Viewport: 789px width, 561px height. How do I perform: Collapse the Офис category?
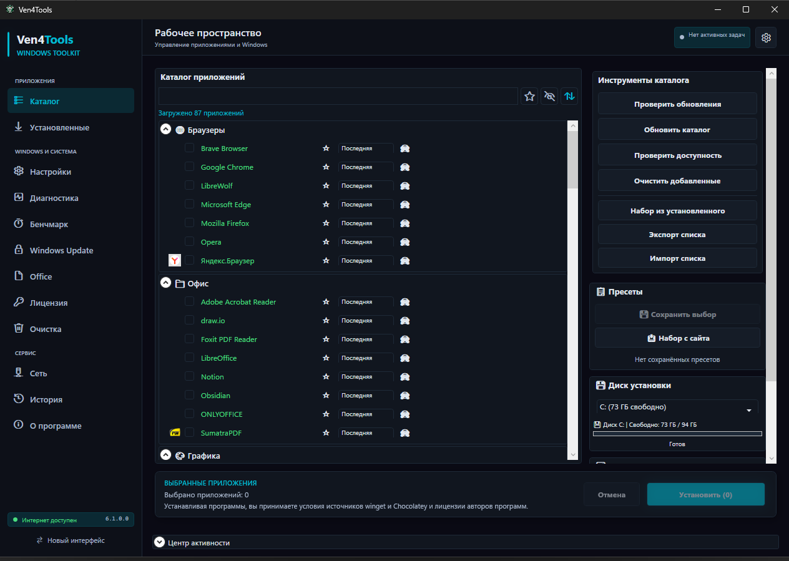tap(165, 283)
